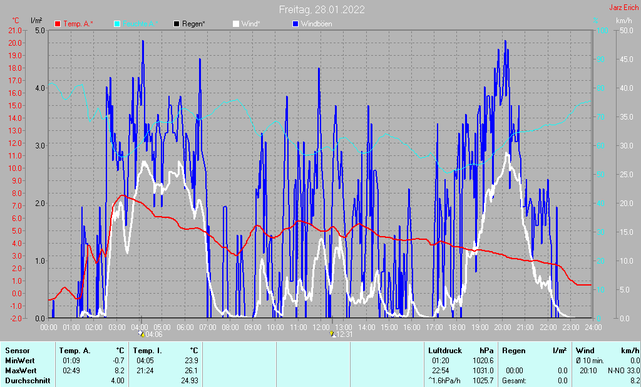
Task: Click the white Wind legend swatch
Action: tap(236, 24)
